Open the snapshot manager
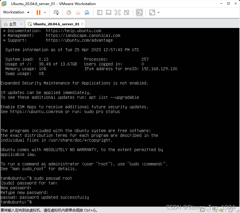Screen dimensions: 240x213 point(87,12)
